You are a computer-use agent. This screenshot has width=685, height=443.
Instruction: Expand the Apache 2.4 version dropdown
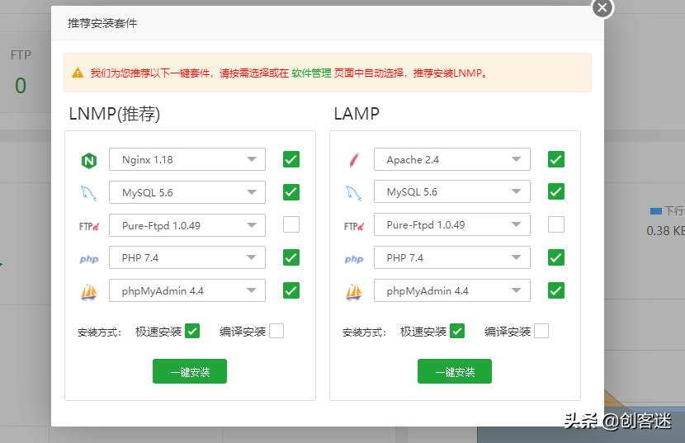coord(451,159)
